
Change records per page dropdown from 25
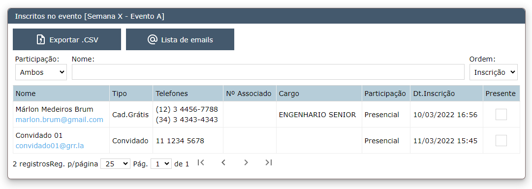coord(115,164)
